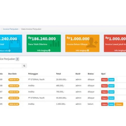Viewport: 126px width, 126px height.
Task: Open Info lengkap arrow on orange card
Action: point(88,50)
